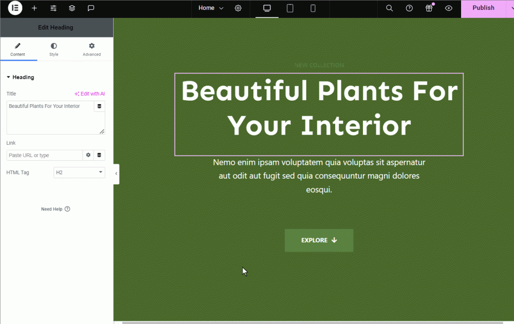The height and width of the screenshot is (324, 514).
Task: Open the Finder search icon
Action: click(x=390, y=8)
